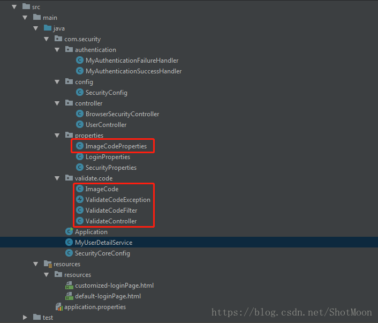
Task: Click resources root folder icon
Action: pos(48,264)
